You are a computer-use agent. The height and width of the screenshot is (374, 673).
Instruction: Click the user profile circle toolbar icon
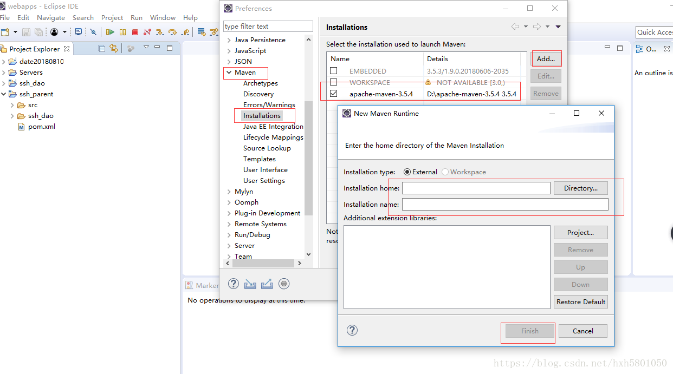(x=54, y=32)
